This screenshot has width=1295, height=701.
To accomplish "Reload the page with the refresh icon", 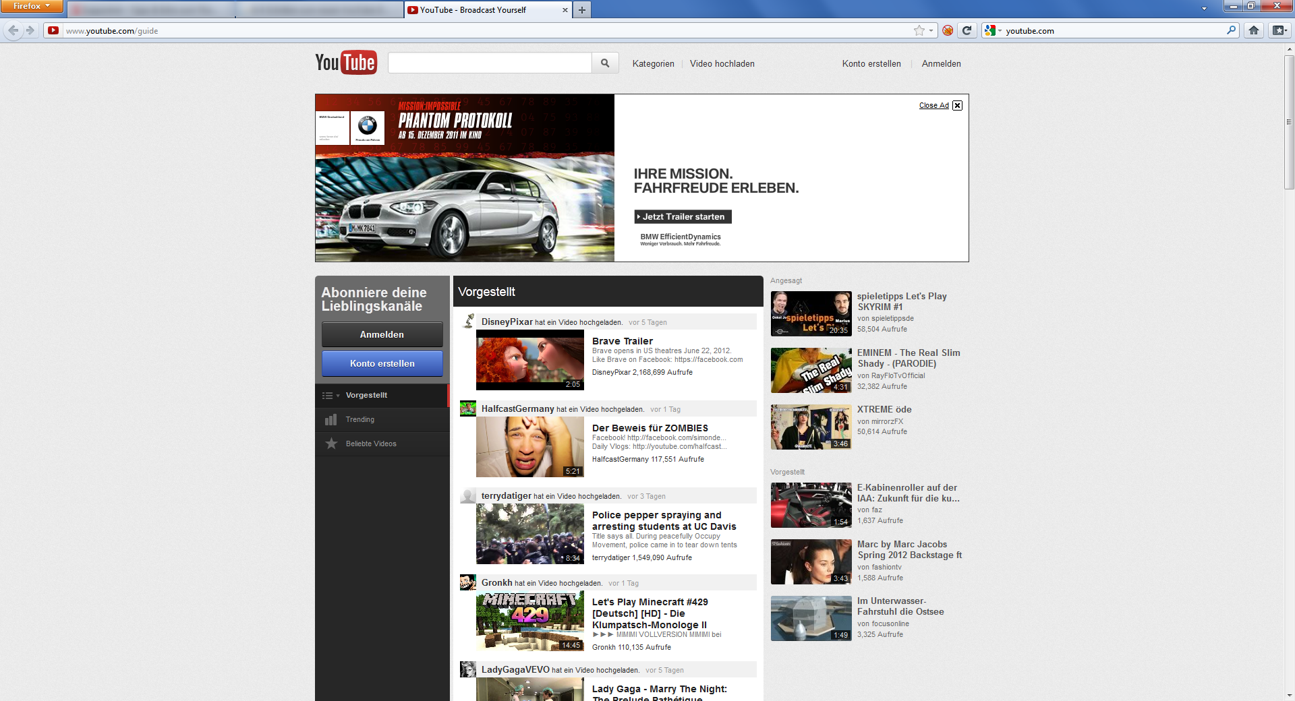I will (967, 30).
